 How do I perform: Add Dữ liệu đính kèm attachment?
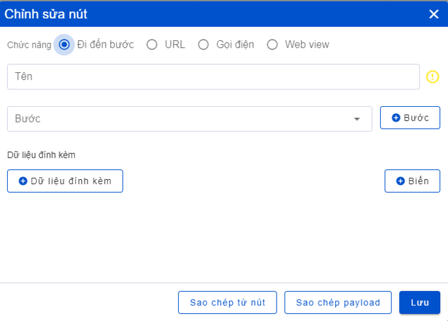coord(65,181)
